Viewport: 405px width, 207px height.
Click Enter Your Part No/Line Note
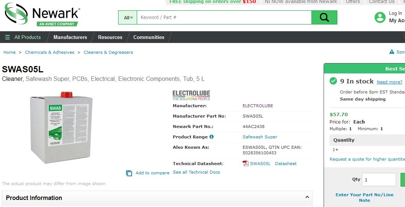coord(364,197)
